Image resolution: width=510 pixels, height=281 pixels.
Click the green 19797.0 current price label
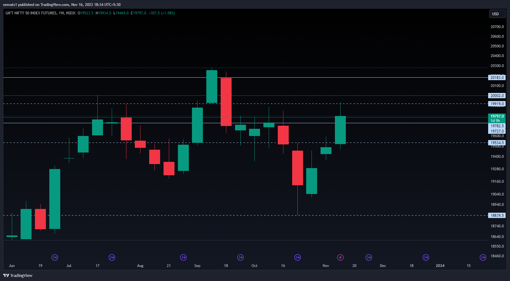(497, 116)
